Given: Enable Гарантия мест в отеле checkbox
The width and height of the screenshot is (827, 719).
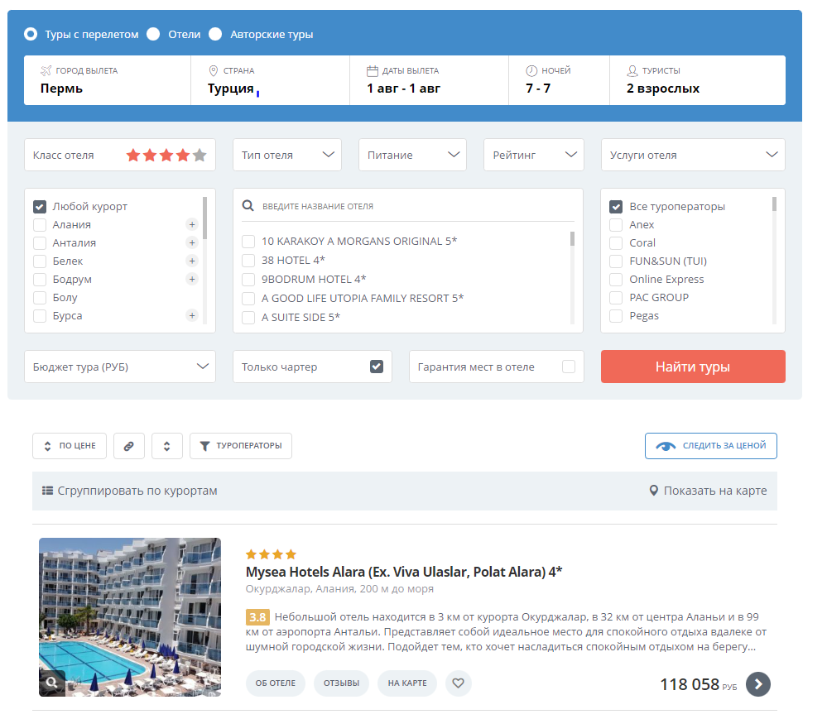Looking at the screenshot, I should [569, 367].
